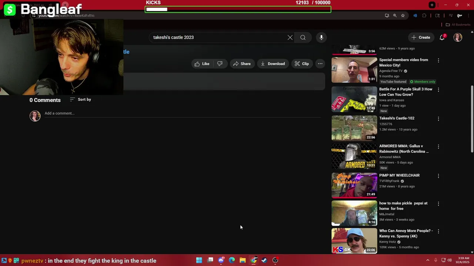Click the Members only badge
474x266 pixels.
pyautogui.click(x=423, y=82)
